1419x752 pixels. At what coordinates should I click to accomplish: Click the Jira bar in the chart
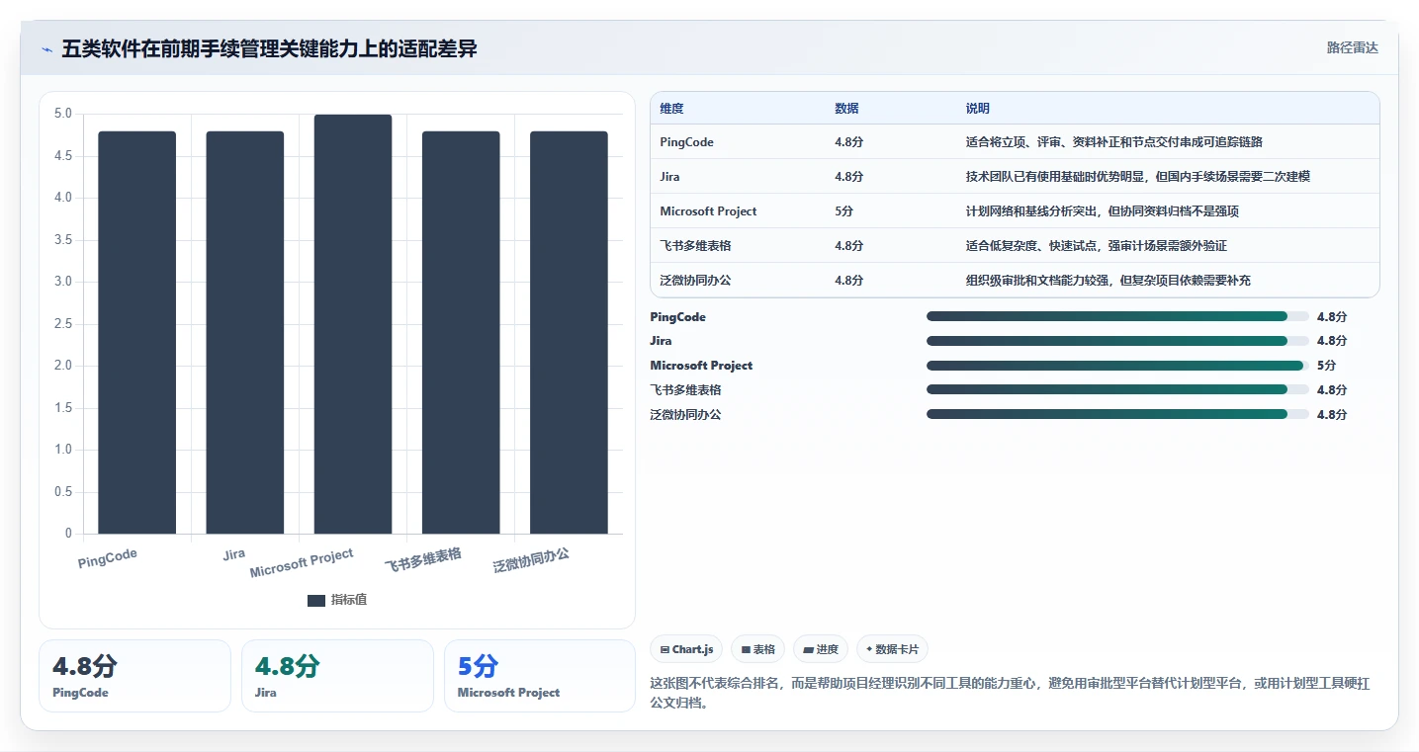click(x=244, y=333)
